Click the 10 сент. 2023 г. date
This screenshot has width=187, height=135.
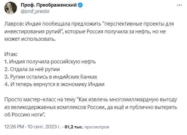[44, 127]
